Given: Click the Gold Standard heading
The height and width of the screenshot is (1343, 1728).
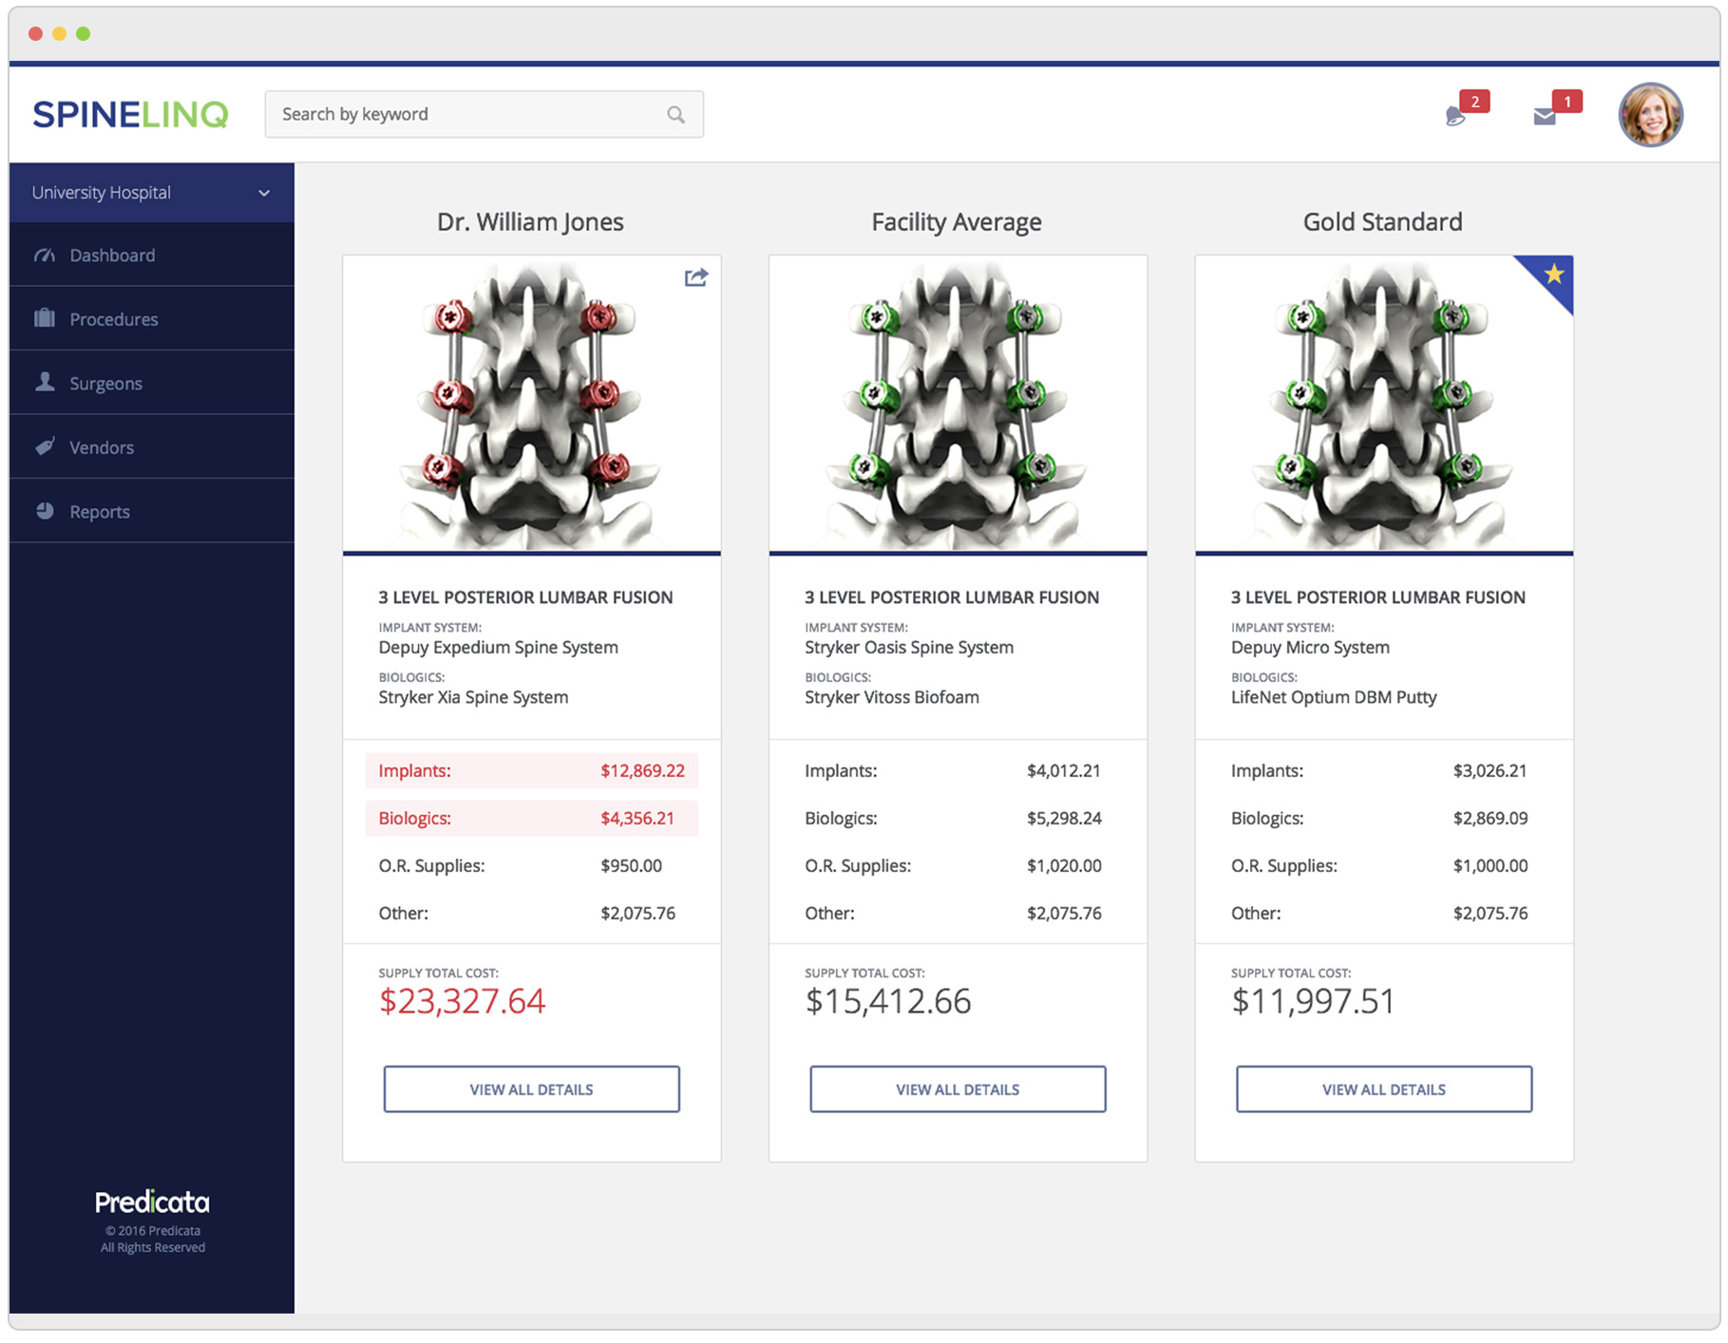Looking at the screenshot, I should tap(1382, 222).
